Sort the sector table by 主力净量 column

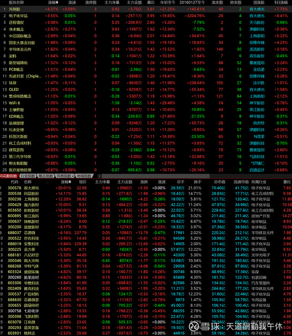112,3
